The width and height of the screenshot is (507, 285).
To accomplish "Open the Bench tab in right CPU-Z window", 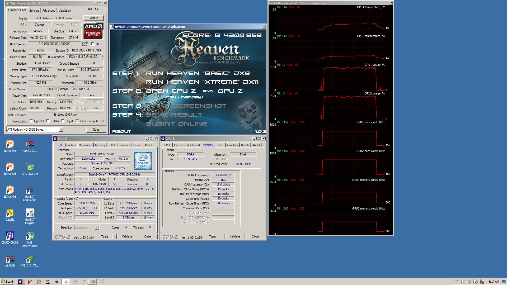I will pos(245,145).
